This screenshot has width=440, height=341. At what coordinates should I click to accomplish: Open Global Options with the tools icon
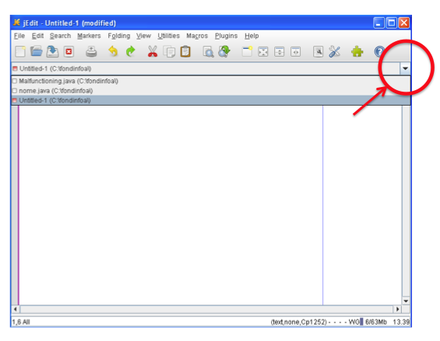[335, 52]
